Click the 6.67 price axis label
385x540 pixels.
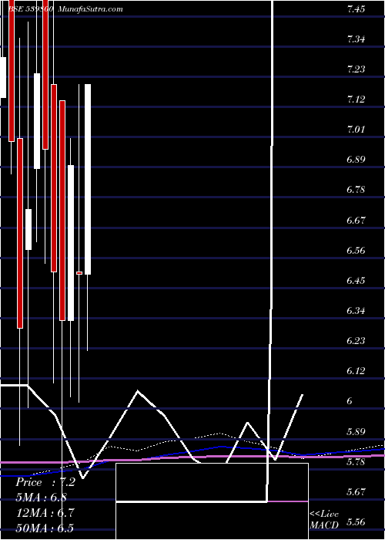click(x=356, y=221)
